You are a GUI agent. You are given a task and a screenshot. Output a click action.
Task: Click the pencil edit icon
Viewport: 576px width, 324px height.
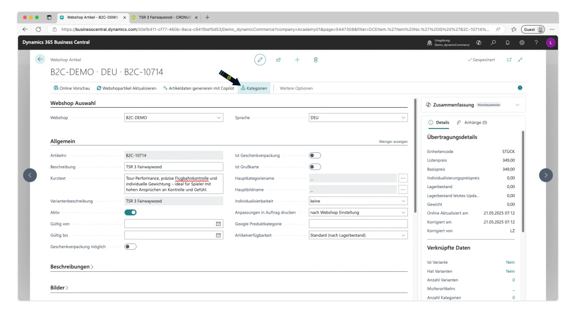(x=260, y=60)
